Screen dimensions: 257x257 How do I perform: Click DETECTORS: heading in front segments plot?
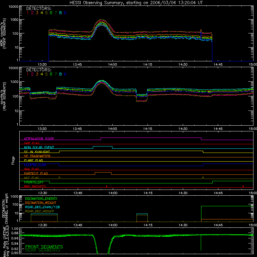39,8
